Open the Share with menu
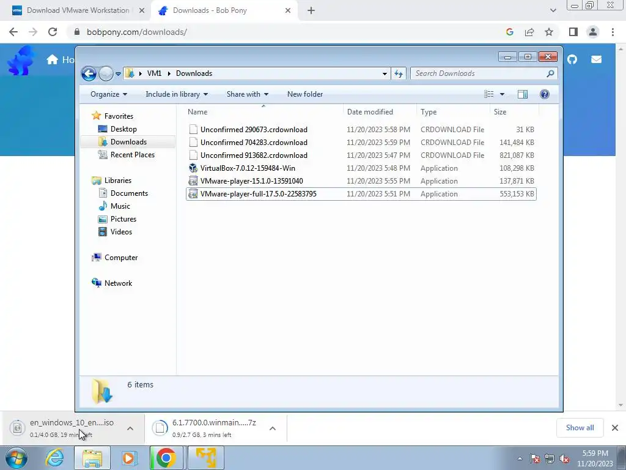The image size is (626, 470). (247, 94)
